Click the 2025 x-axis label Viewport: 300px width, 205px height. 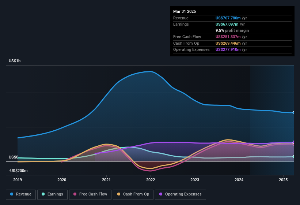(283, 180)
